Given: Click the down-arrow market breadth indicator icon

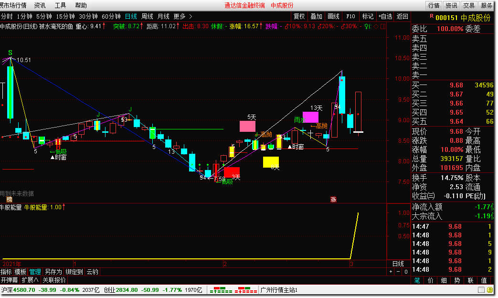Looking at the screenshot, I should pos(245,290).
